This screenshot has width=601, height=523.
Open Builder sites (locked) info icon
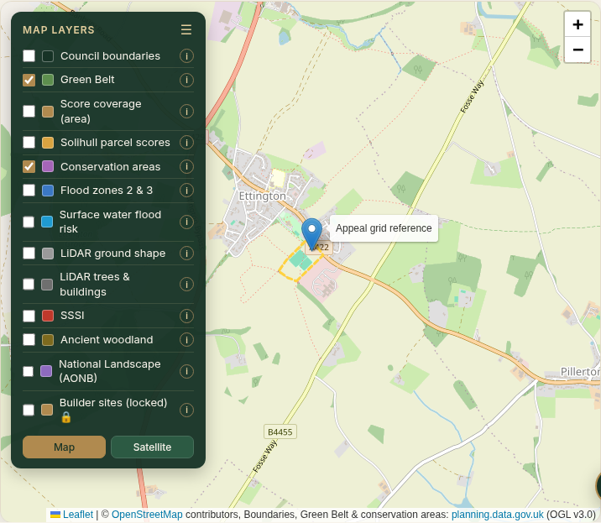point(186,410)
